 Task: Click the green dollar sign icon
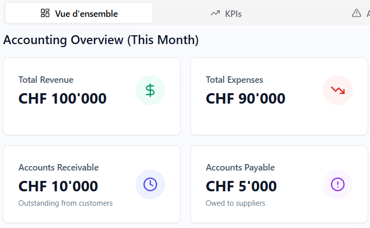point(150,90)
